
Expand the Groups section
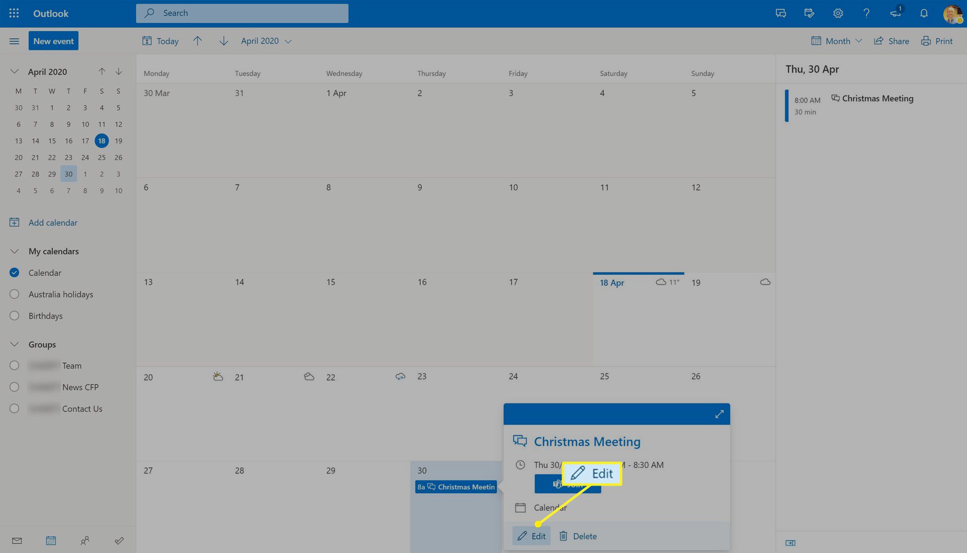pos(14,345)
